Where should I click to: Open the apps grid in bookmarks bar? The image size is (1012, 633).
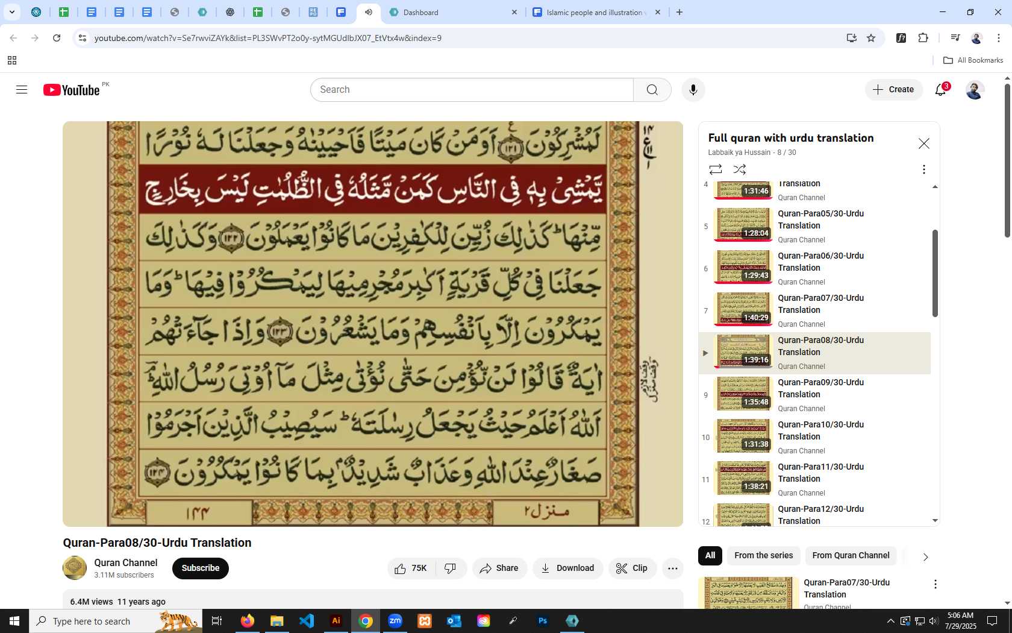[12, 60]
